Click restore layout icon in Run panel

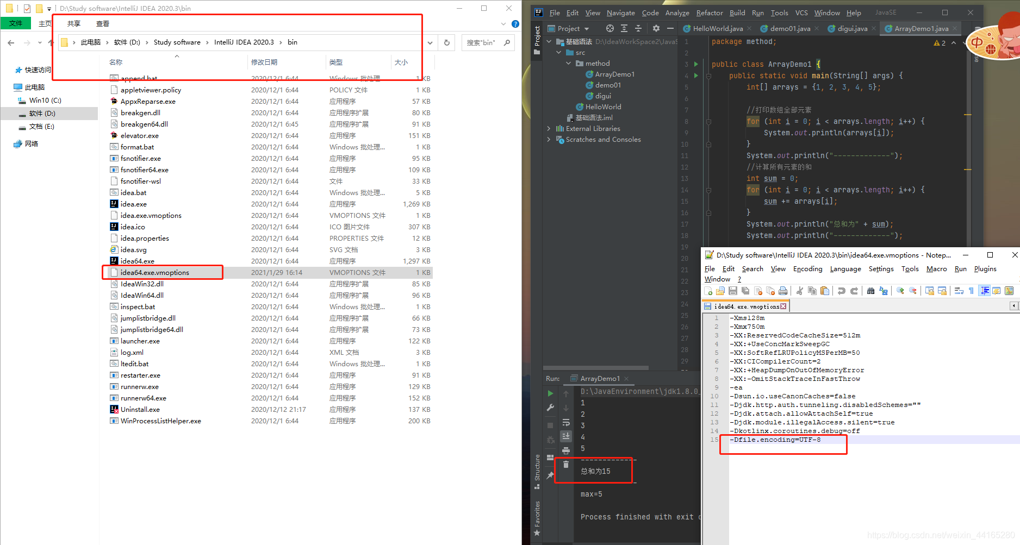[550, 458]
